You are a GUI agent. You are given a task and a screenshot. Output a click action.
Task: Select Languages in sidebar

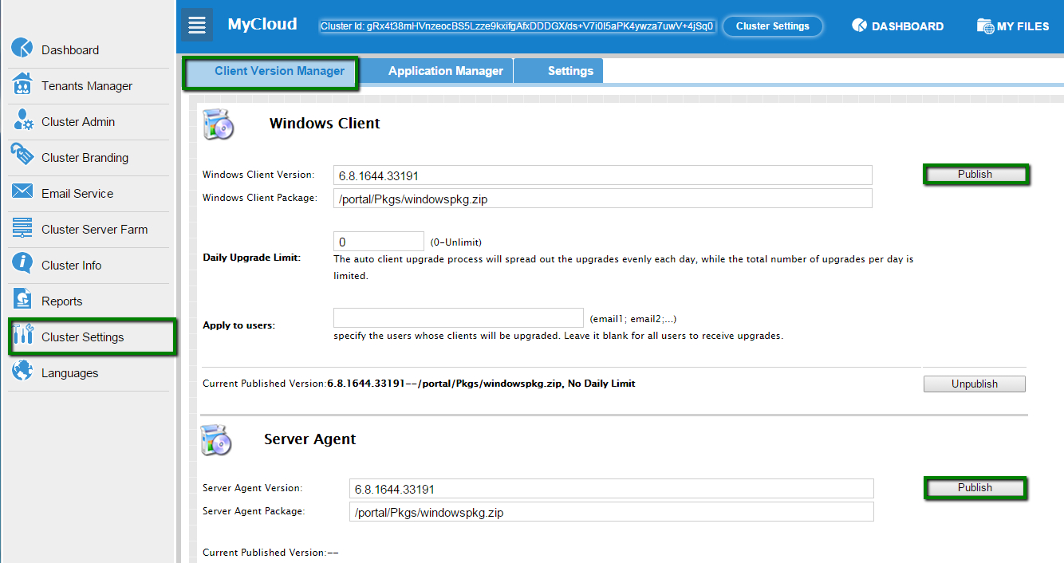(70, 373)
